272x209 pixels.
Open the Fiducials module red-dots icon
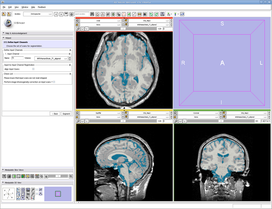coord(124,14)
